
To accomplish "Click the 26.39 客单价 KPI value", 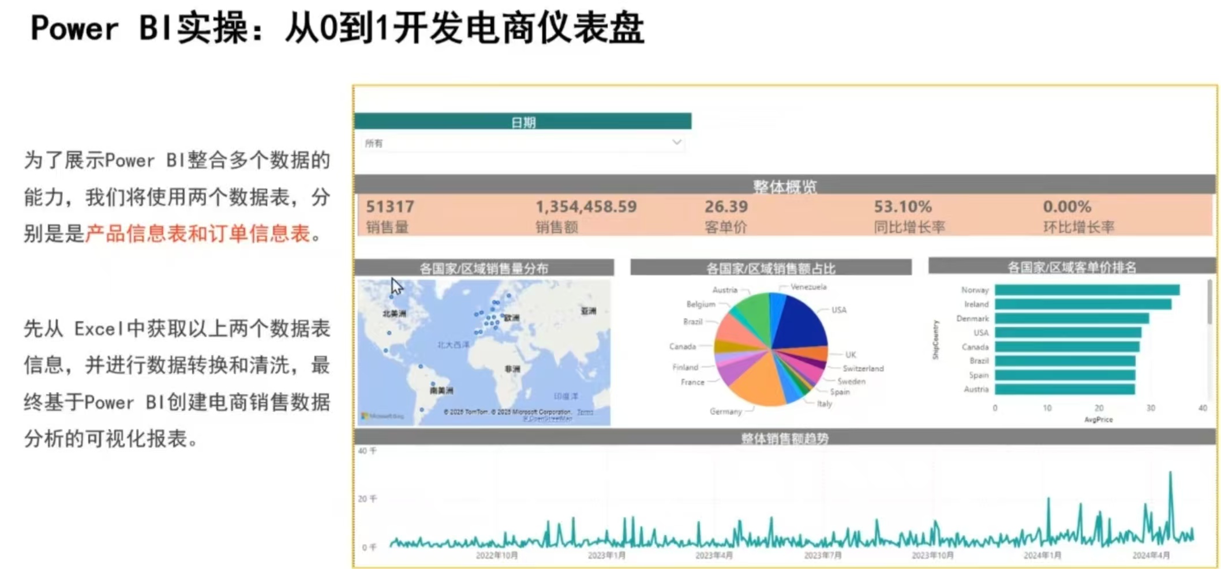I will click(726, 206).
